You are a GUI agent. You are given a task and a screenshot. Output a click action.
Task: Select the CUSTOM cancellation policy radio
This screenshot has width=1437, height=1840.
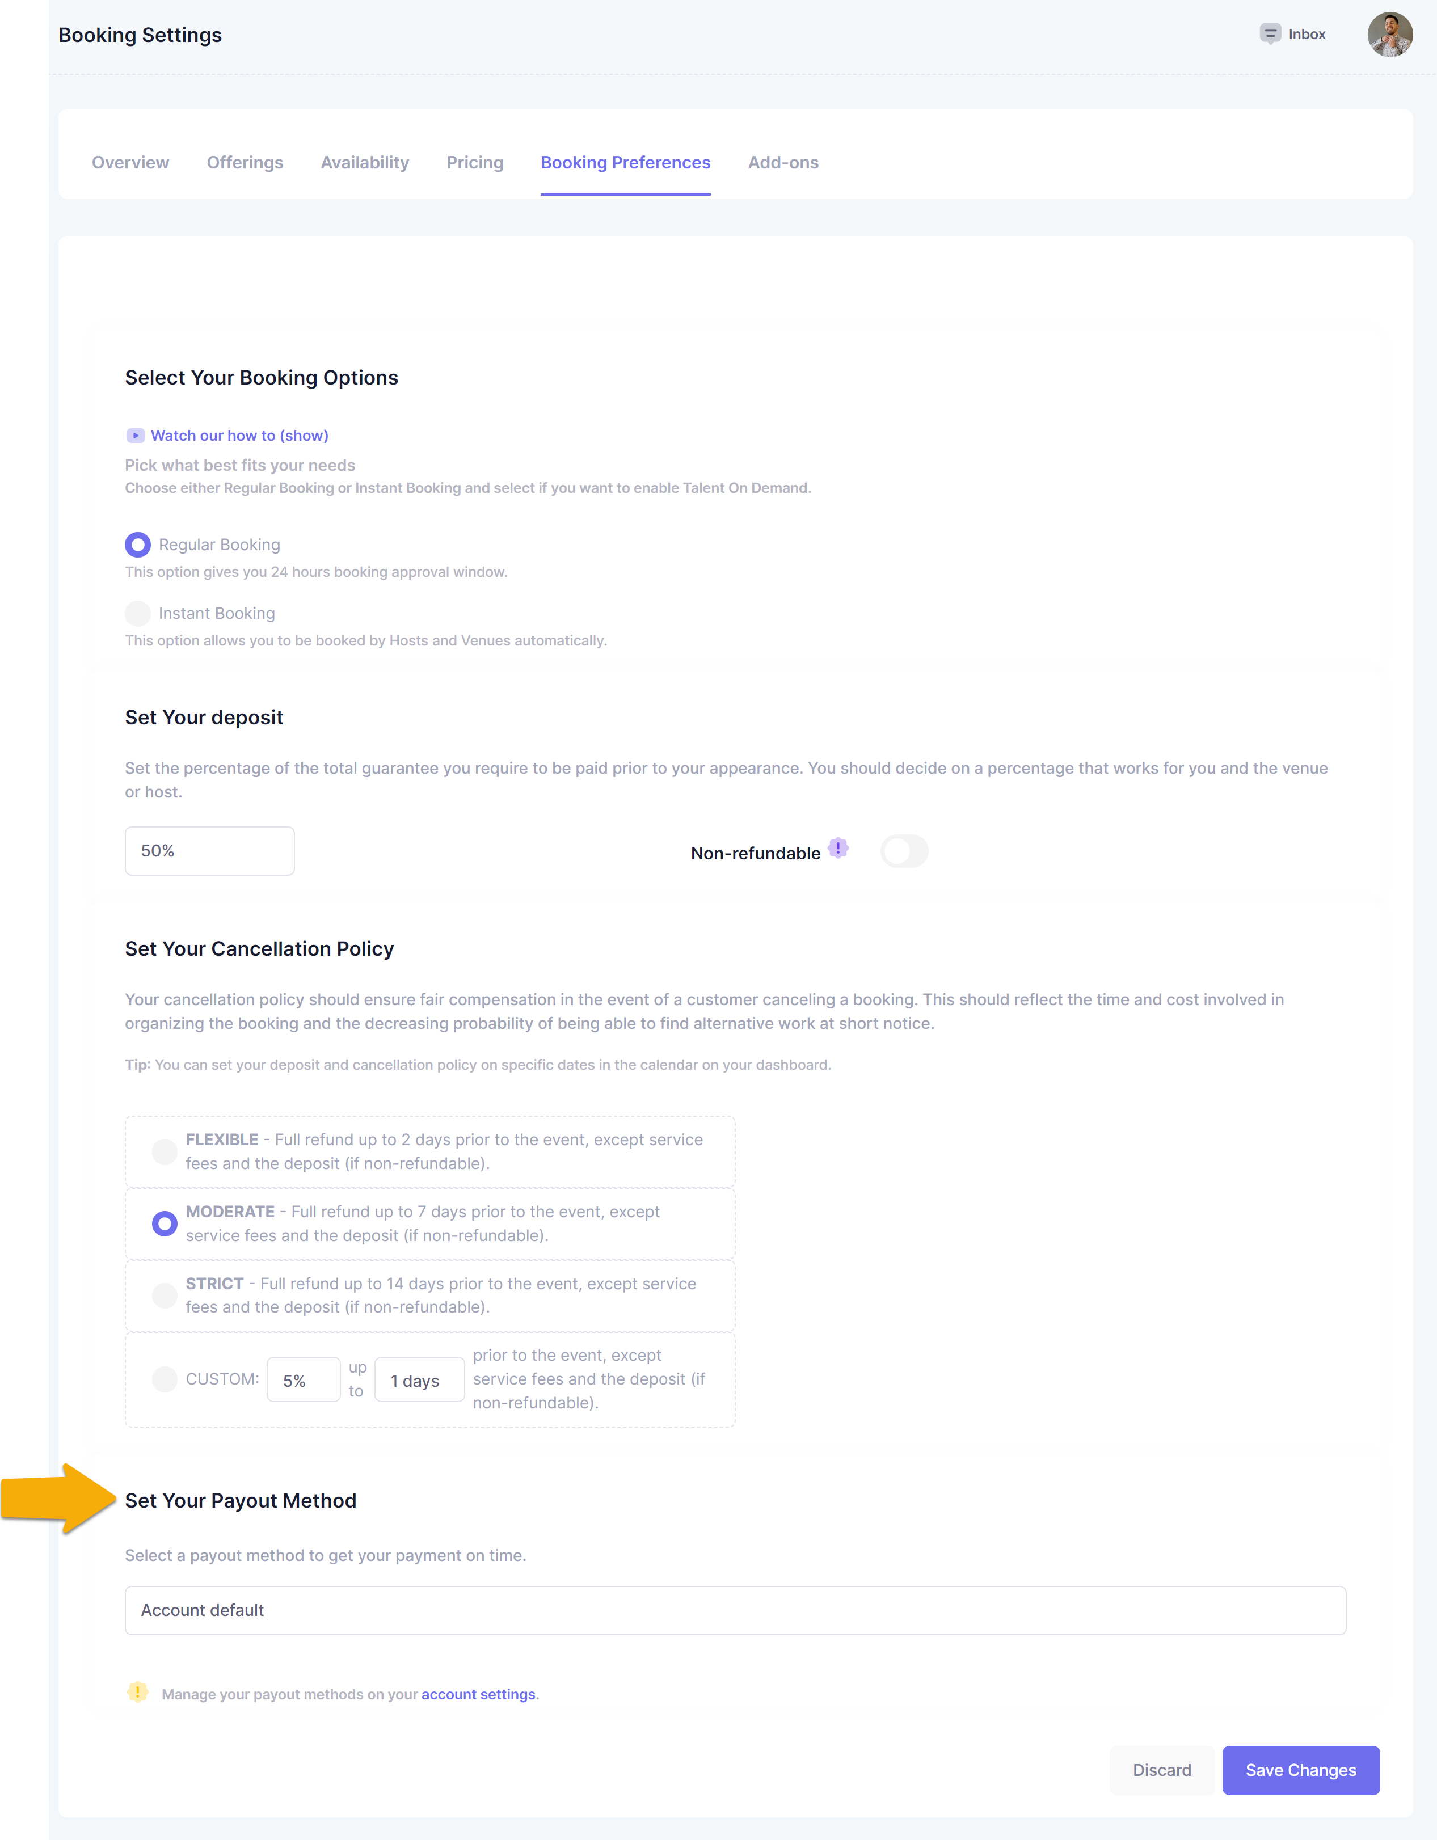[165, 1379]
